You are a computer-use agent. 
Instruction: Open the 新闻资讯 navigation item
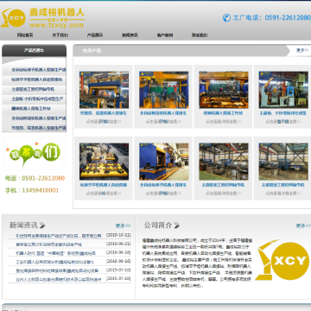click(130, 35)
